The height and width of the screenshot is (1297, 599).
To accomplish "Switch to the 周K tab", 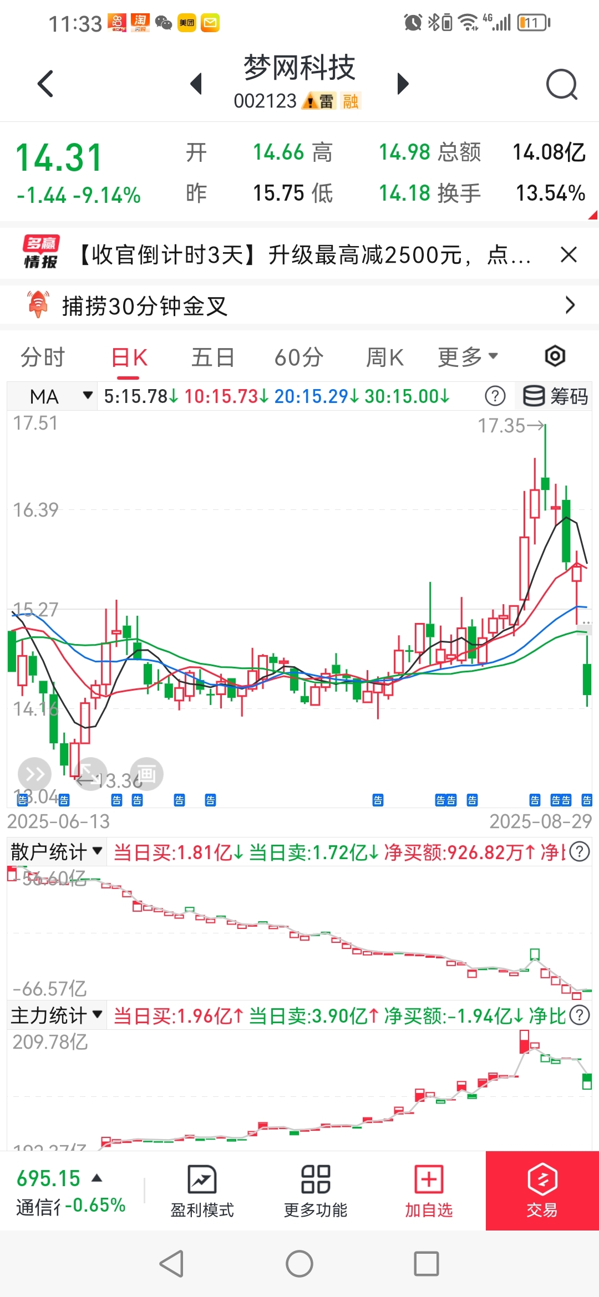I will point(385,357).
